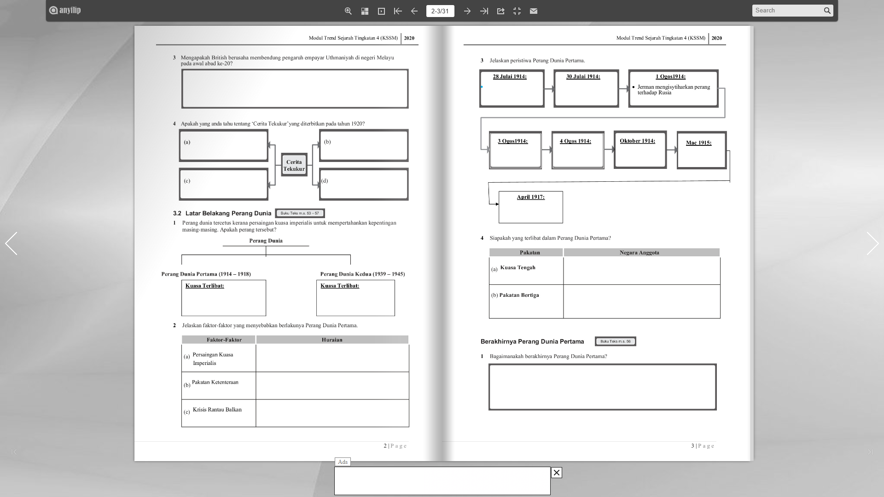Toggle fullscreen mode
The height and width of the screenshot is (497, 884).
(517, 11)
